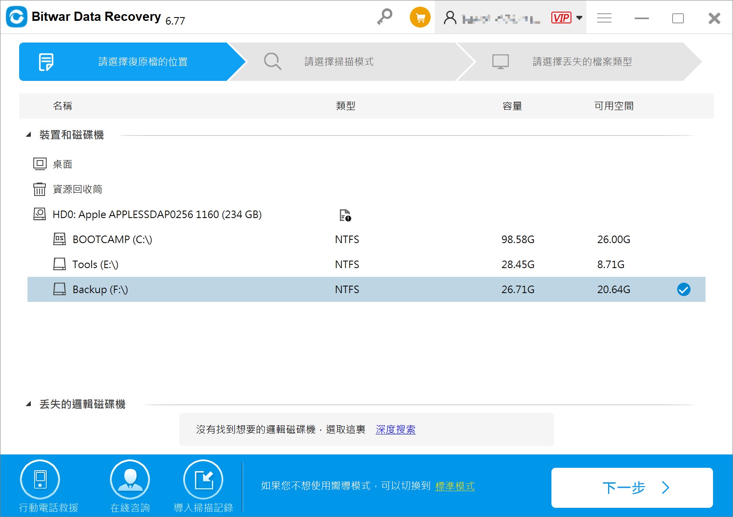Screen dimensions: 733x517
Task: Collapse the 裝置和磁碟機 section
Action: [x=29, y=135]
